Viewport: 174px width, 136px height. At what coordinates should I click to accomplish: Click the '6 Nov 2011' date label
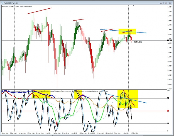click(x=65, y=133)
